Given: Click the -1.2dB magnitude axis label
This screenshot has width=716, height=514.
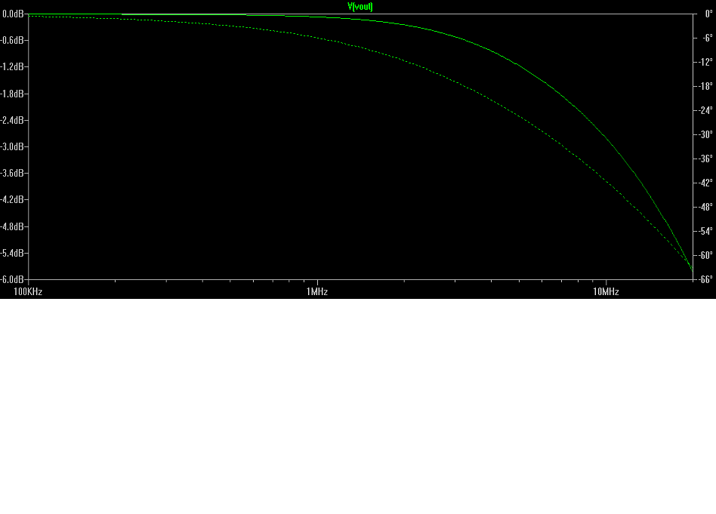Looking at the screenshot, I should (12, 66).
